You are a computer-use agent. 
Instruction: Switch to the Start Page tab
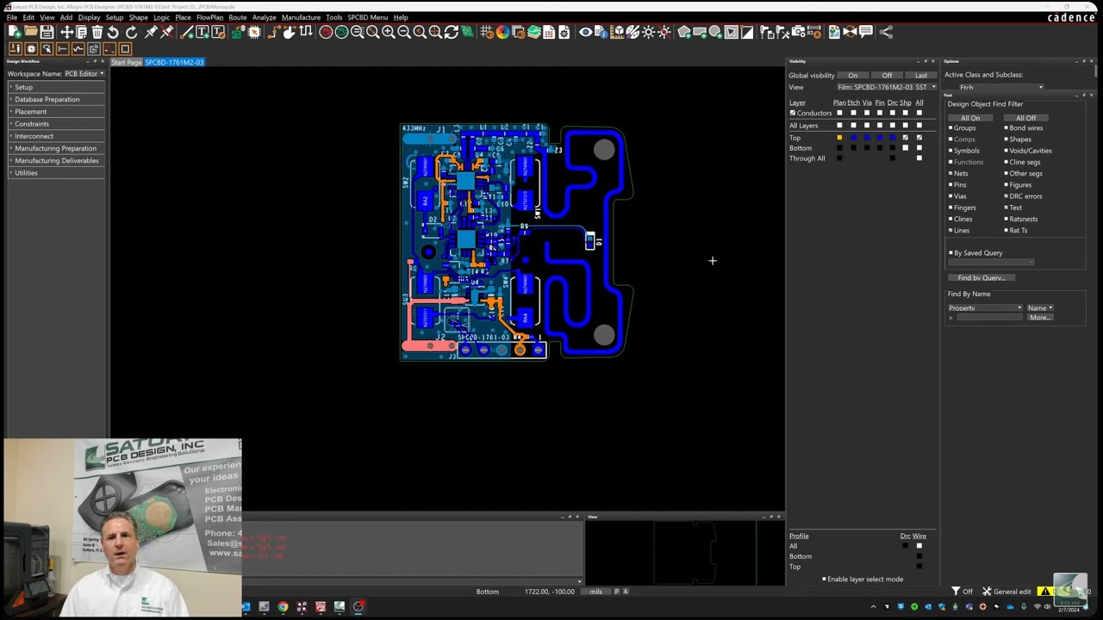(126, 62)
